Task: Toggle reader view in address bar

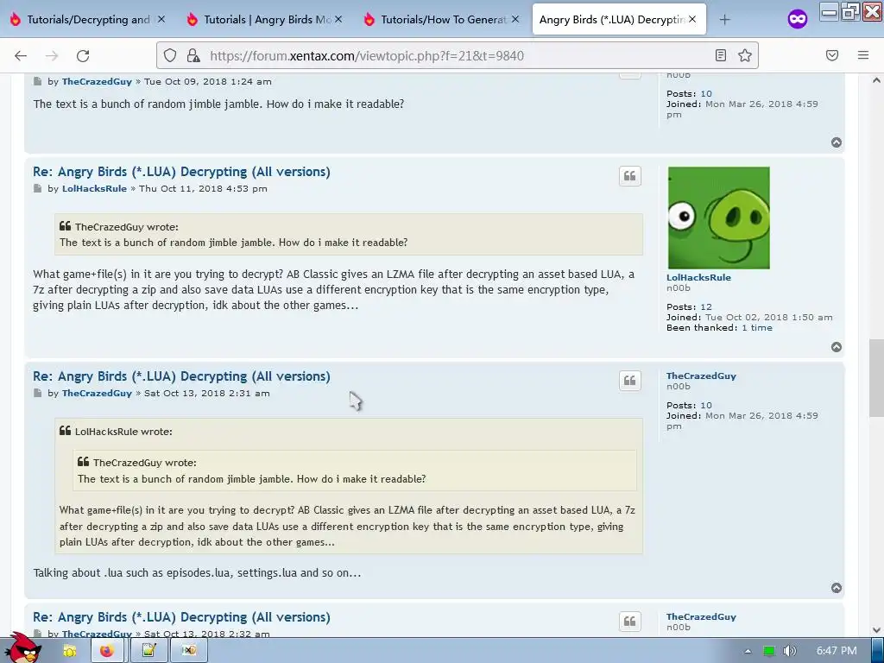Action: (721, 55)
